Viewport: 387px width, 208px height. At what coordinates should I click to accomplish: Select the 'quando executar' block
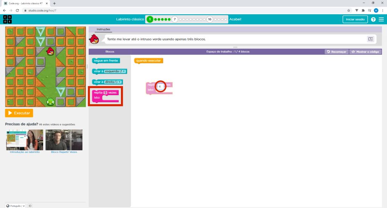pos(149,61)
